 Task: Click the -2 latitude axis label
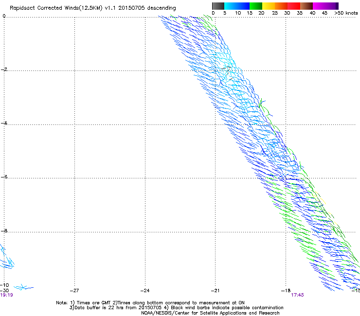click(x=4, y=70)
